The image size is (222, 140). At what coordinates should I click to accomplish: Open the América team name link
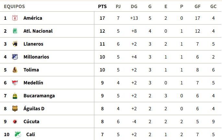pyautogui.click(x=33, y=18)
